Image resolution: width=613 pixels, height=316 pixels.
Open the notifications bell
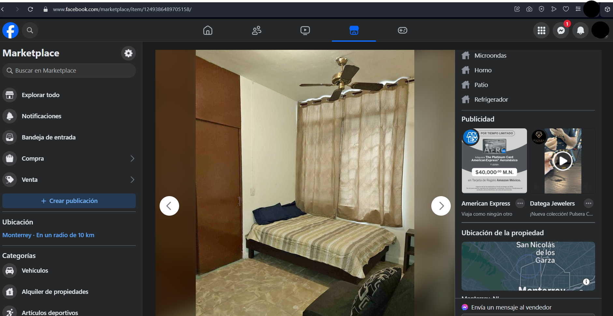click(x=580, y=30)
